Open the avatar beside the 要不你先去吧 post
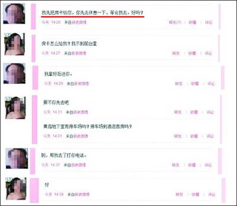Viewport: 237px width, 206px height. click(x=15, y=107)
